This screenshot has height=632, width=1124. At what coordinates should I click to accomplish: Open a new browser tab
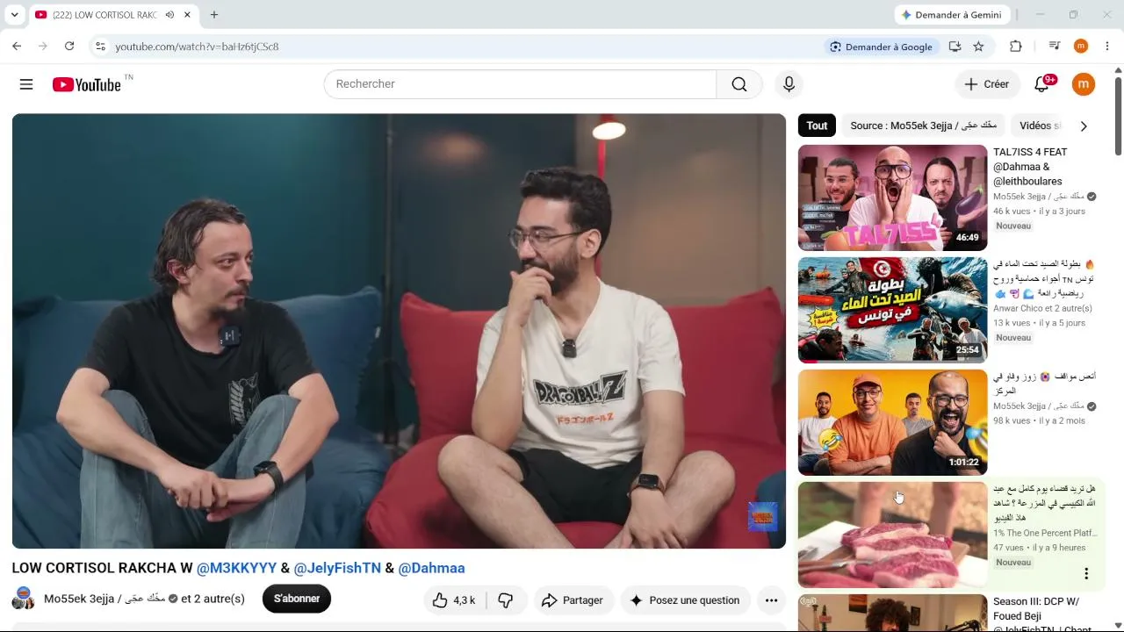point(214,15)
